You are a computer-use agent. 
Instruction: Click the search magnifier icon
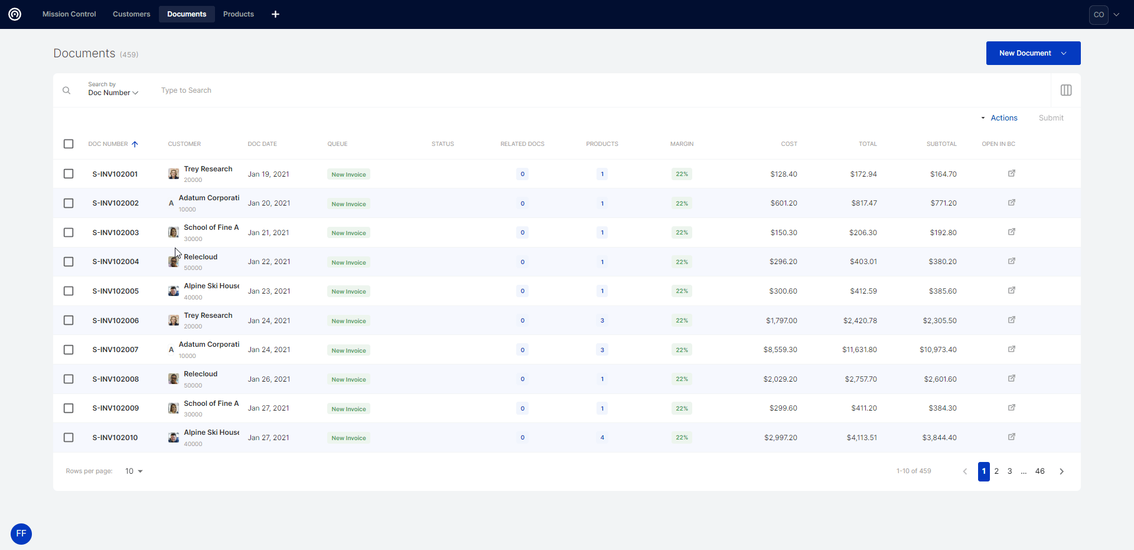coord(67,90)
